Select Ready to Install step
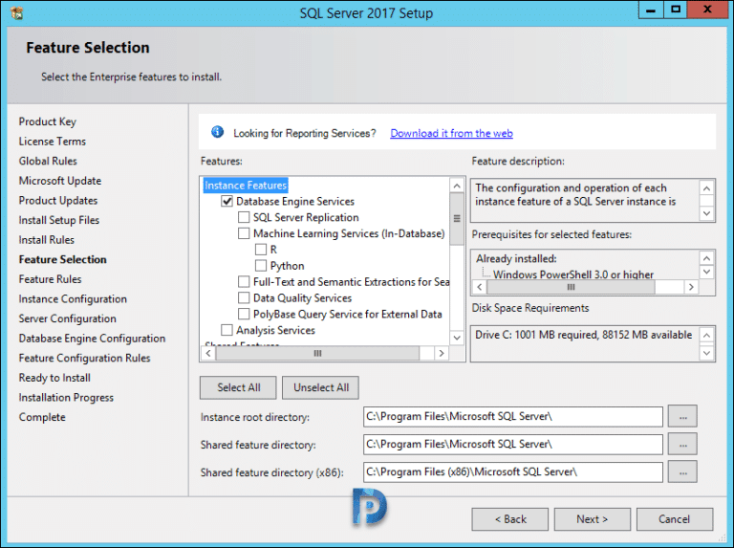Image resolution: width=734 pixels, height=548 pixels. pyautogui.click(x=54, y=378)
